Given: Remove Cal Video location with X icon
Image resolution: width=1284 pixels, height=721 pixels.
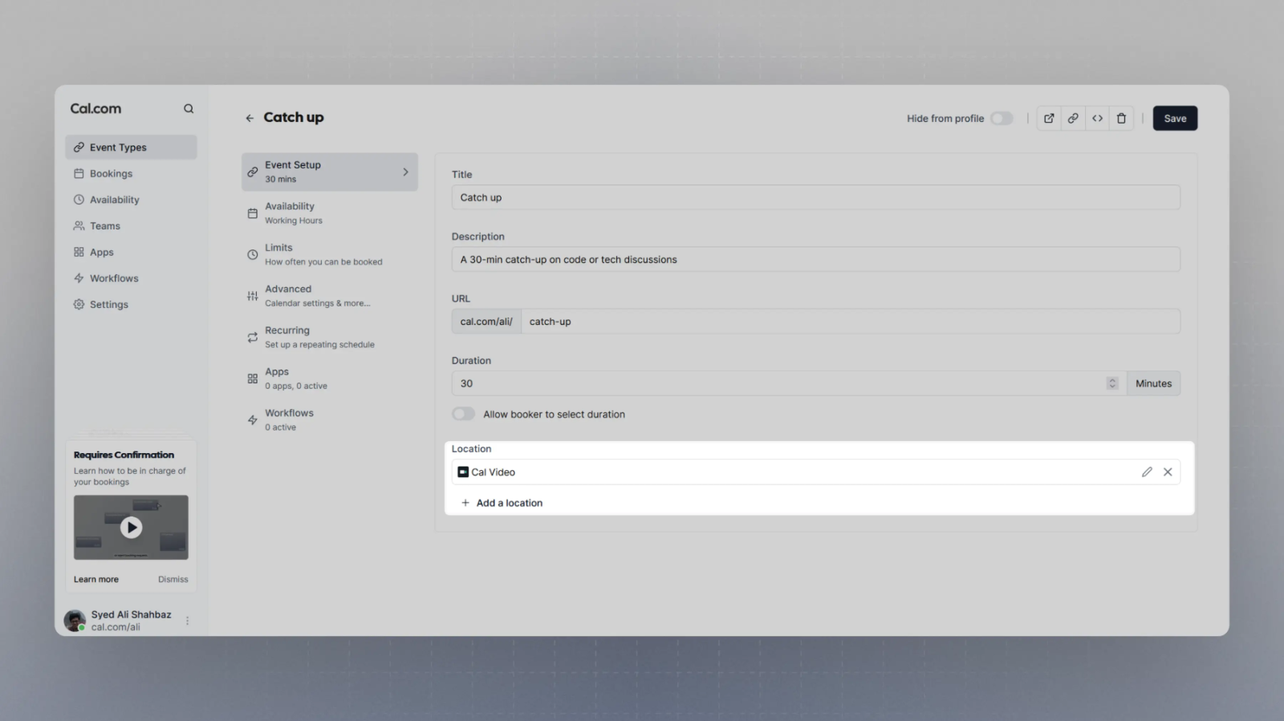Looking at the screenshot, I should tap(1168, 472).
